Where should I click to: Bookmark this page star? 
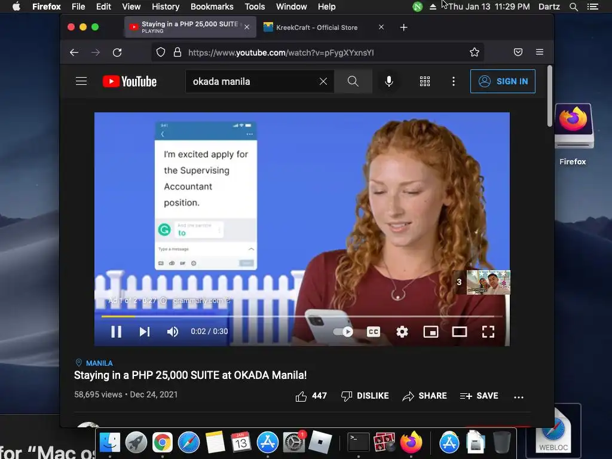(x=474, y=53)
